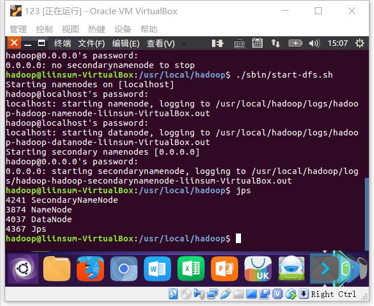This screenshot has height=306, width=374.
Task: Restore the terminal window in the guest
Action: (41, 43)
